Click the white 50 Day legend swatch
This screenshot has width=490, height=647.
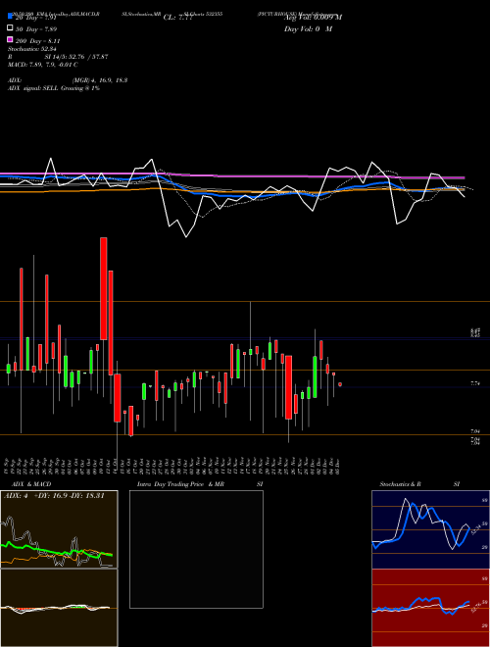tap(10, 28)
